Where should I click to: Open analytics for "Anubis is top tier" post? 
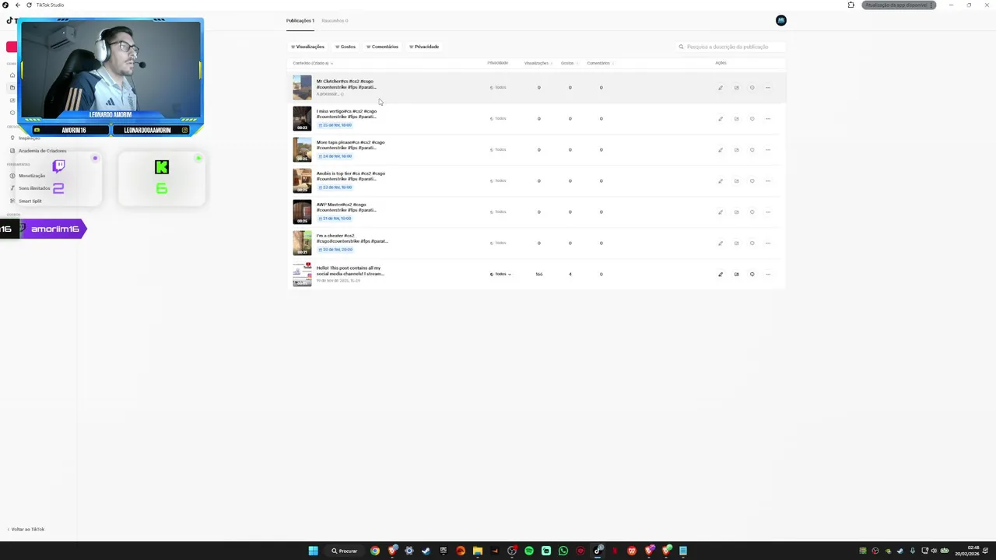click(736, 181)
